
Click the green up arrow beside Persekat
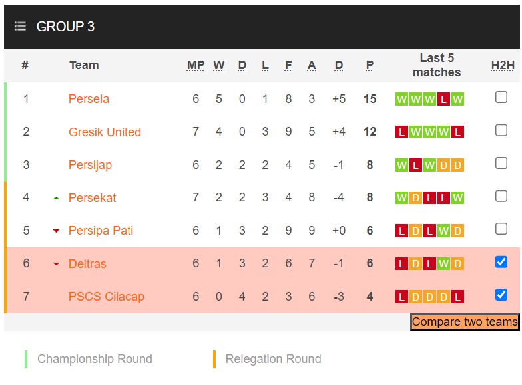57,198
